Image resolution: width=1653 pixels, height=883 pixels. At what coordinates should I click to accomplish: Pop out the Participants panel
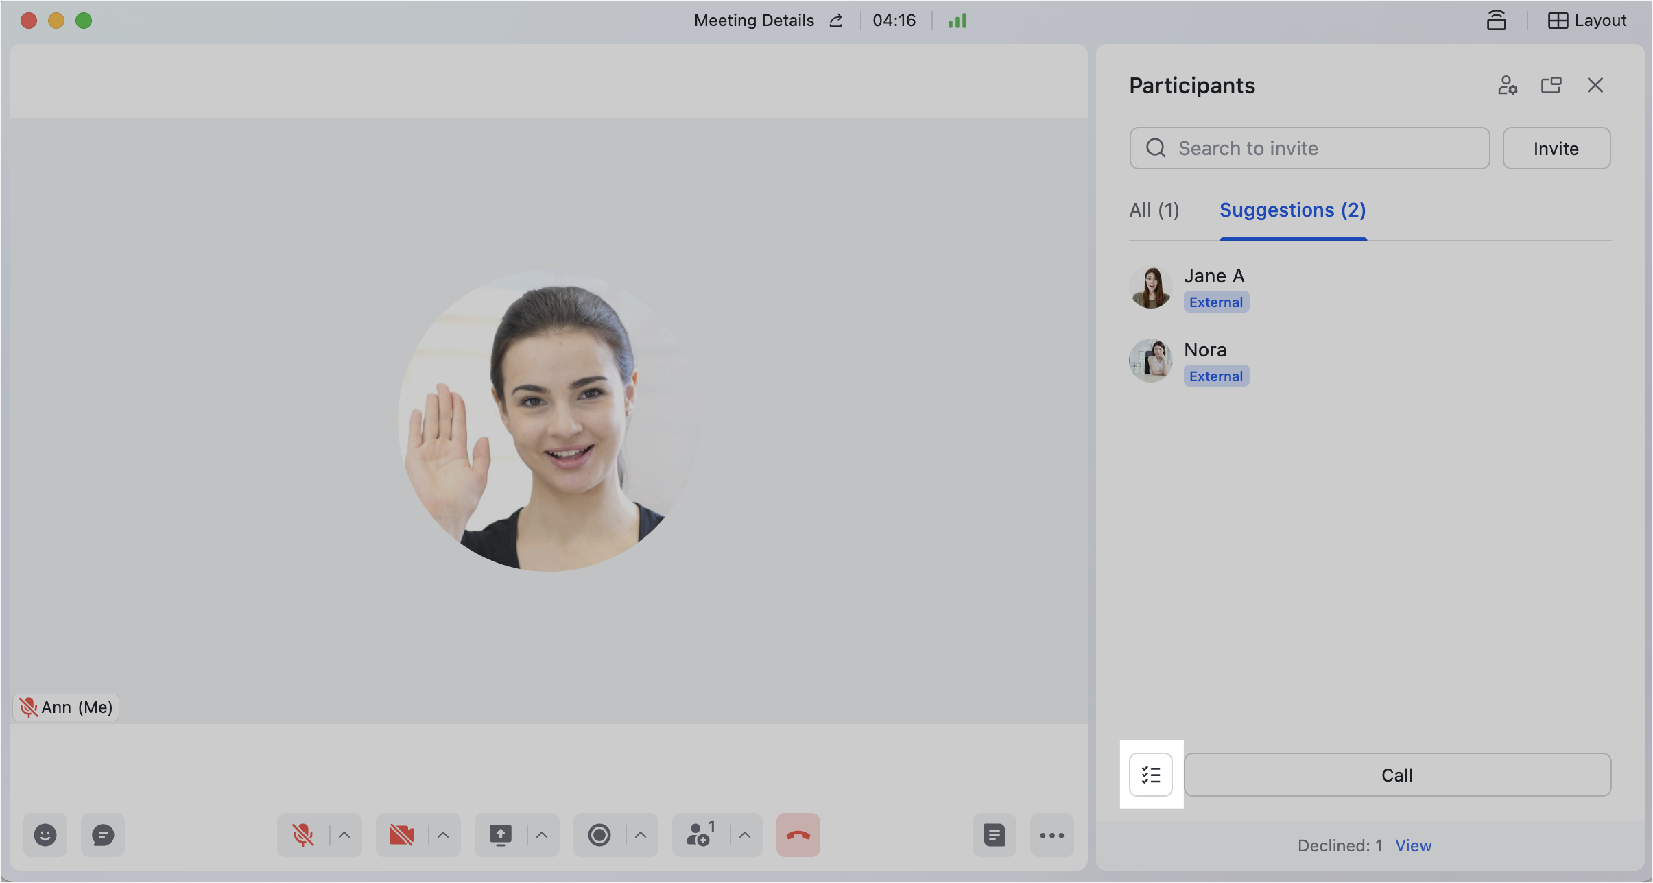pyautogui.click(x=1551, y=85)
